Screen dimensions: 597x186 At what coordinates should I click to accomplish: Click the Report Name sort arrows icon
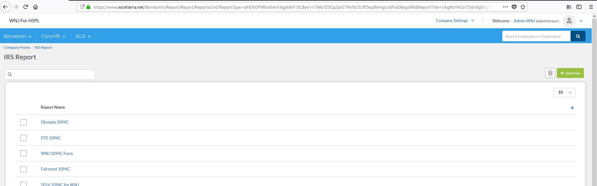[572, 108]
